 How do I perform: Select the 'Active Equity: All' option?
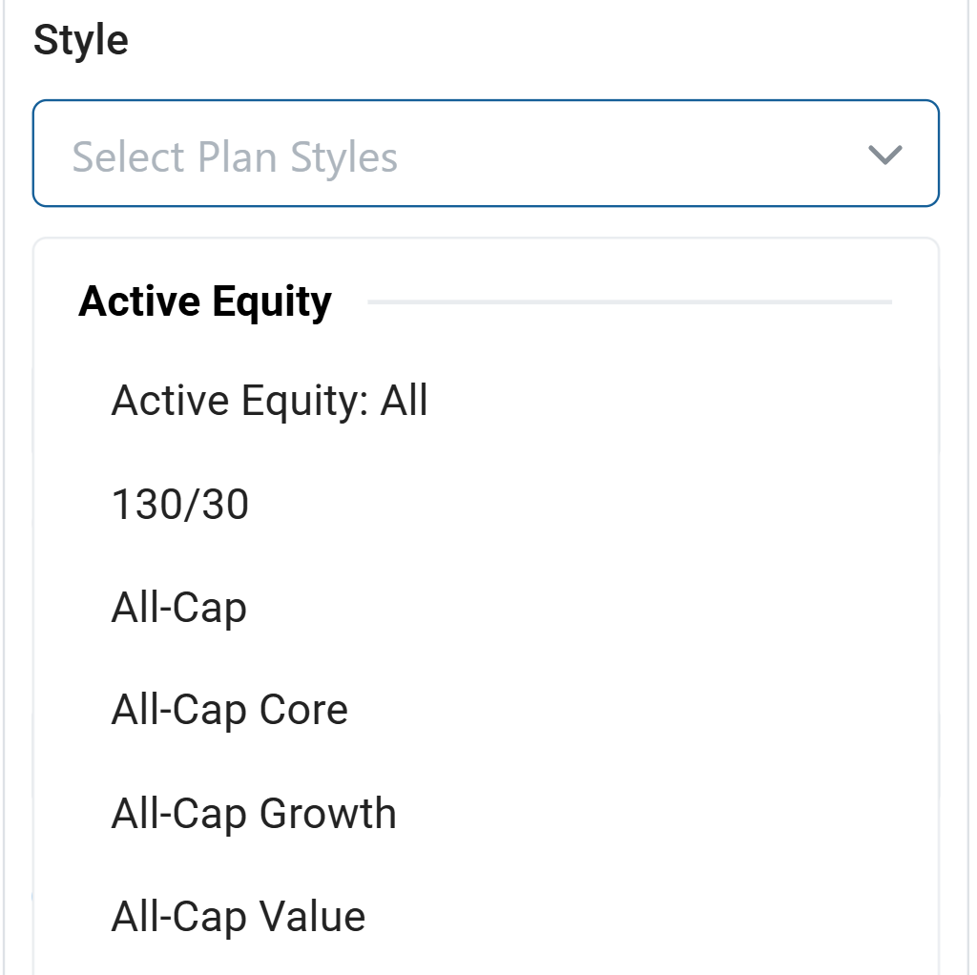click(x=269, y=401)
